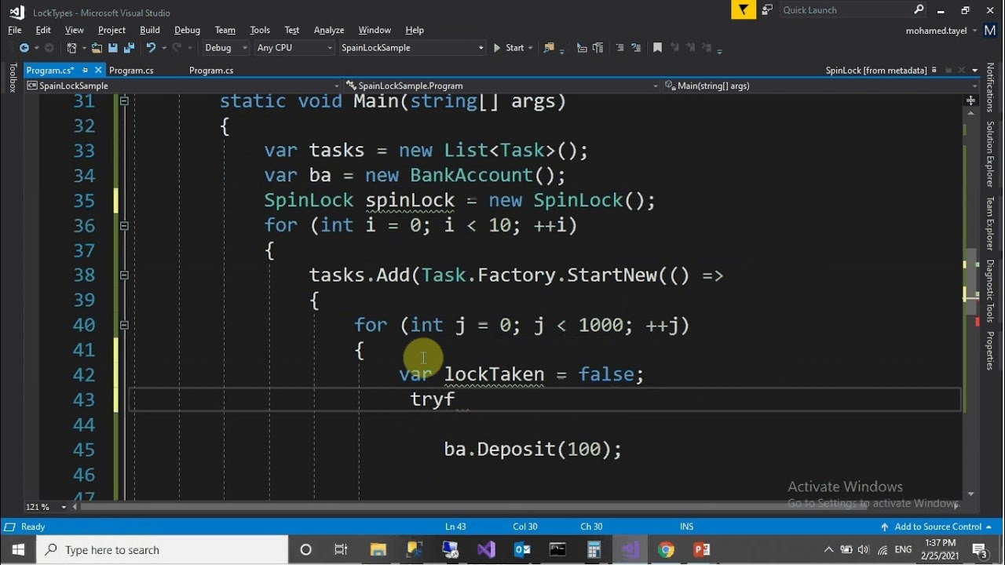Screen dimensions: 1005x565
Task: Click the Windows taskbar search box
Action: click(x=163, y=549)
